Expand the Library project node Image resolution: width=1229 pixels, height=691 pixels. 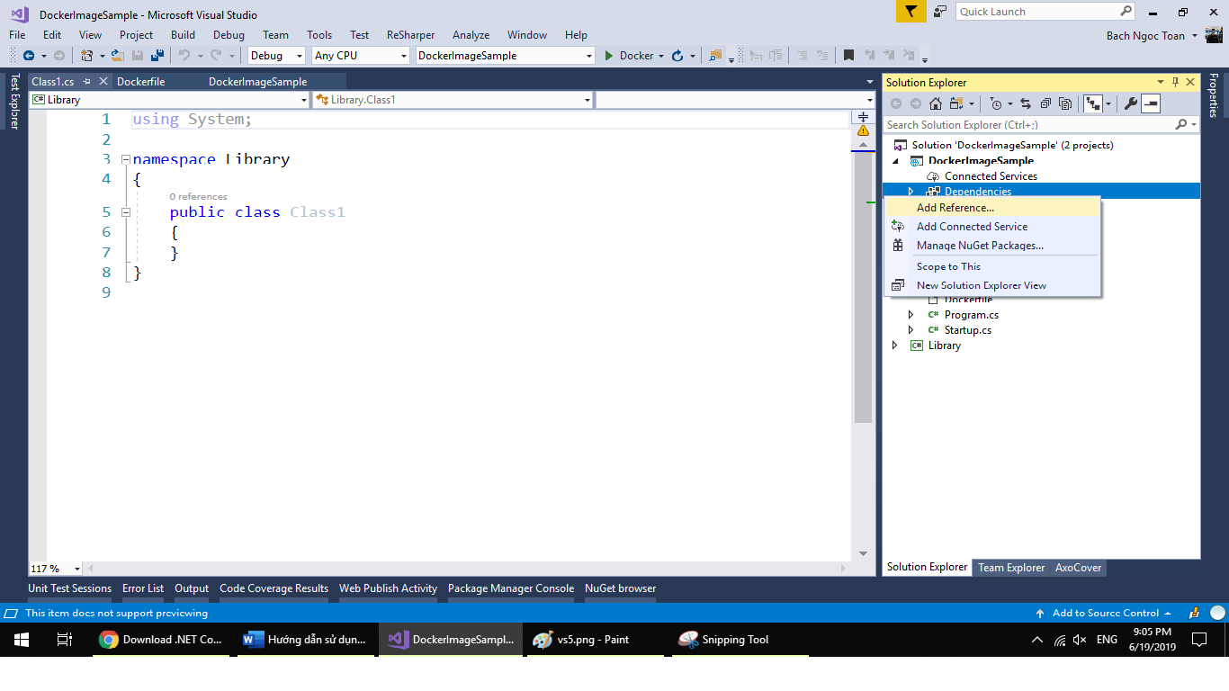coord(894,345)
